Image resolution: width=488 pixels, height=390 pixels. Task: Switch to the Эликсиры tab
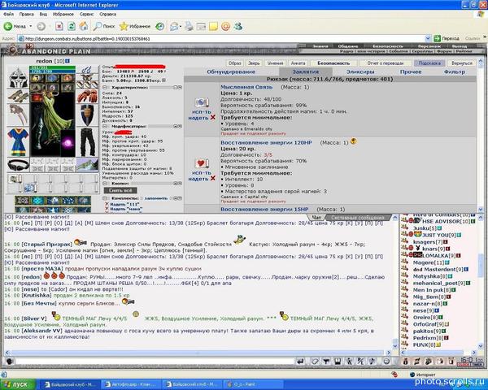point(359,71)
